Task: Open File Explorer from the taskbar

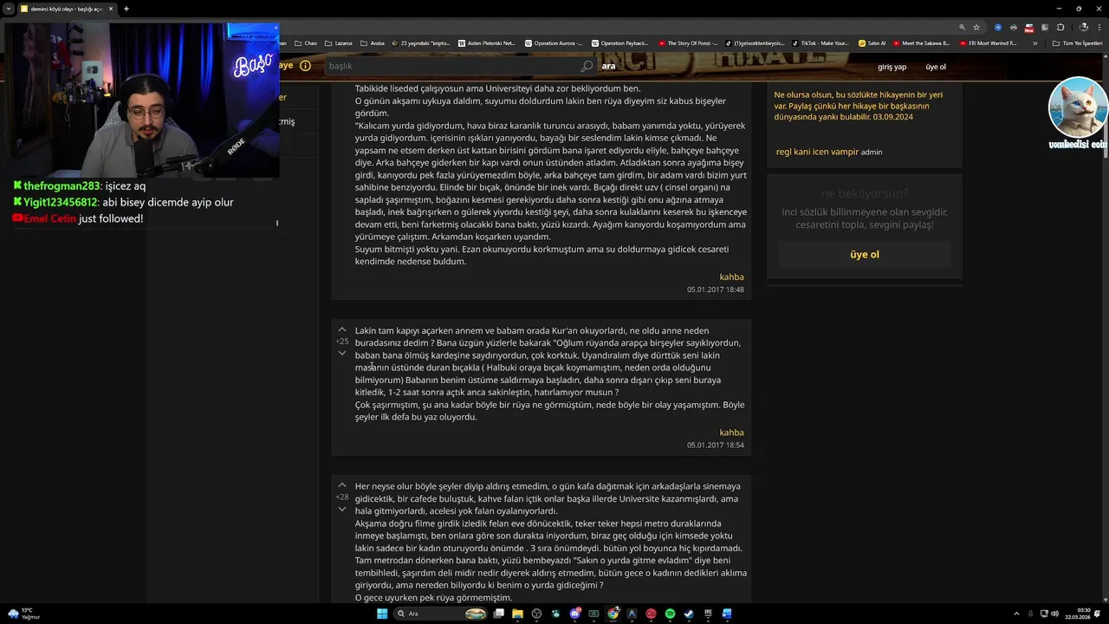Action: click(x=517, y=614)
